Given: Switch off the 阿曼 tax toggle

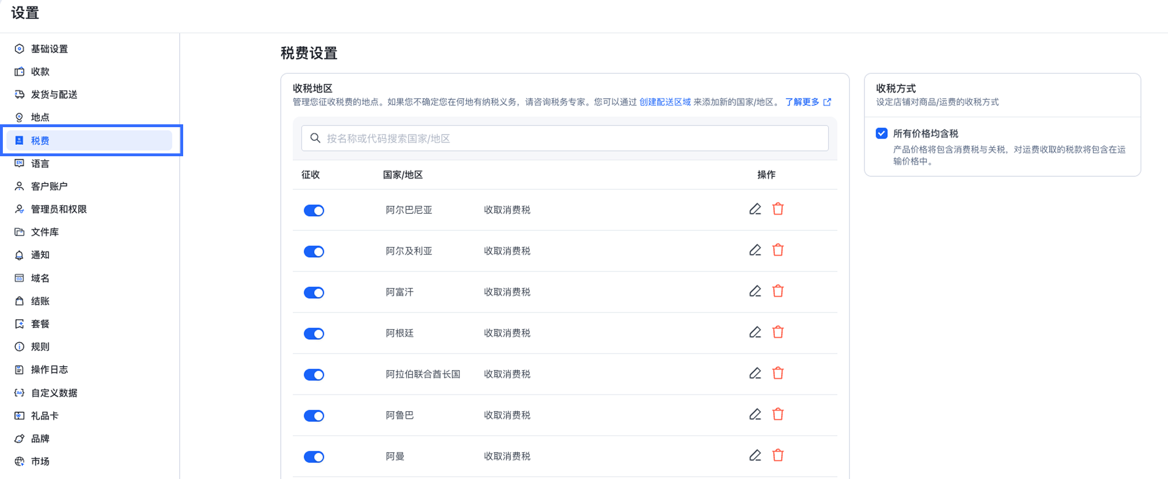Looking at the screenshot, I should 314,457.
